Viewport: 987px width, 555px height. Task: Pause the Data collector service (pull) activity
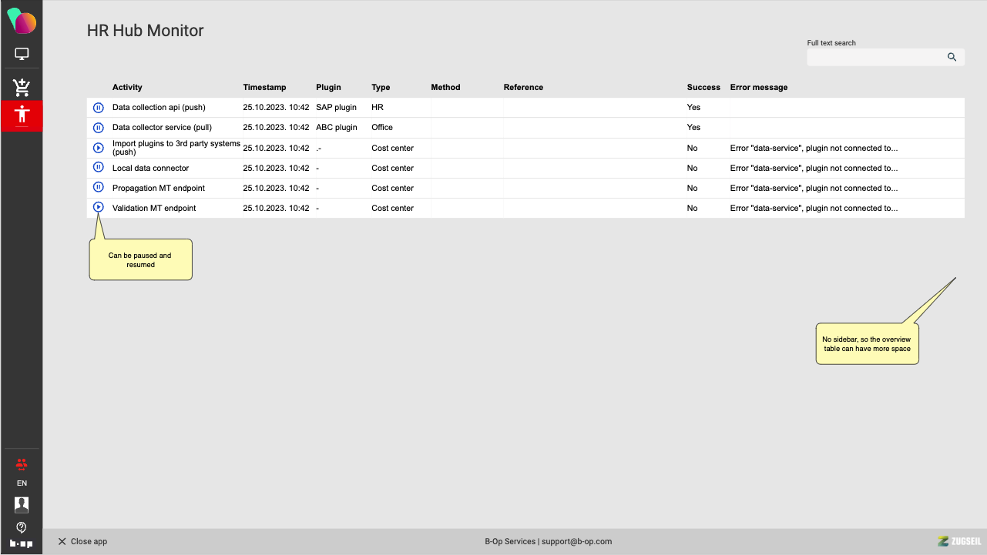(99, 128)
